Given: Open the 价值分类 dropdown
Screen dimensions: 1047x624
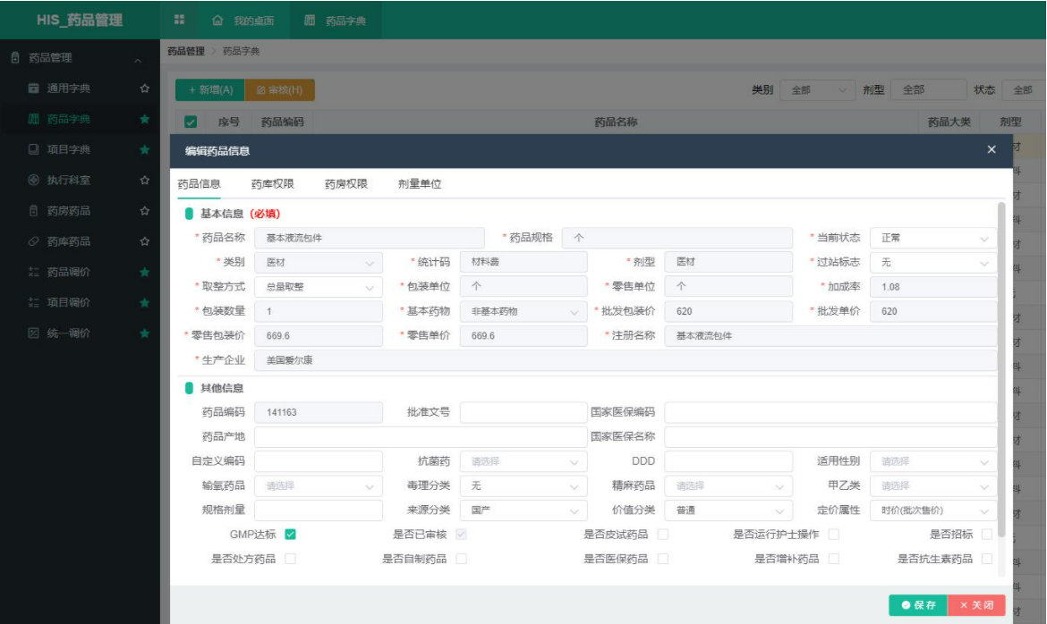Looking at the screenshot, I should tap(728, 510).
